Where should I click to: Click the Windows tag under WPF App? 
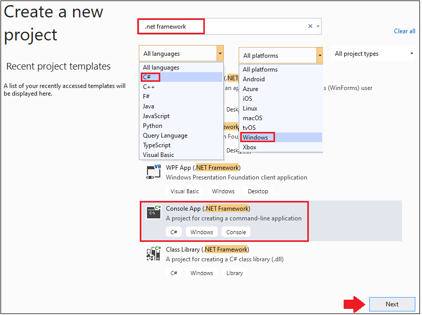coord(223,191)
